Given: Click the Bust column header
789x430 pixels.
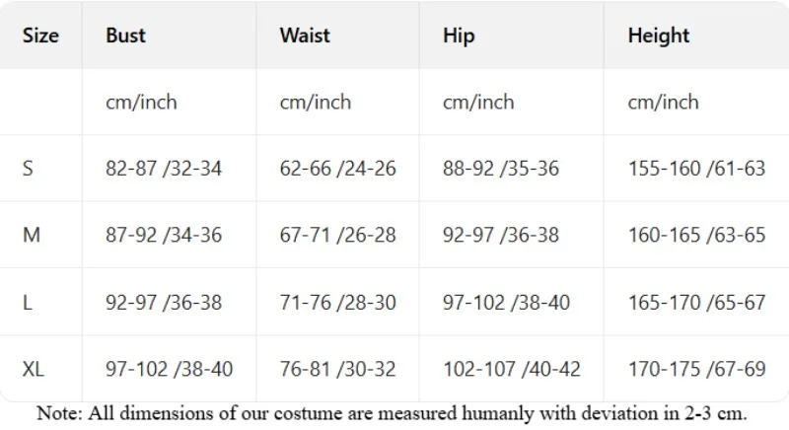Looking at the screenshot, I should (126, 36).
